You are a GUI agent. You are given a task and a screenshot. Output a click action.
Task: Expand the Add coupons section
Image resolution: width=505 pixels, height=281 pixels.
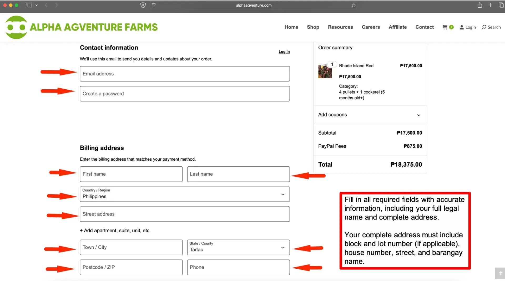(370, 115)
